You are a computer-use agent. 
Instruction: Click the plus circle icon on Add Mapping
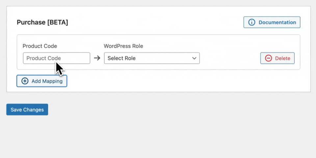click(x=25, y=81)
